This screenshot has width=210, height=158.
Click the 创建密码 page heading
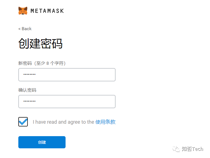point(40,43)
